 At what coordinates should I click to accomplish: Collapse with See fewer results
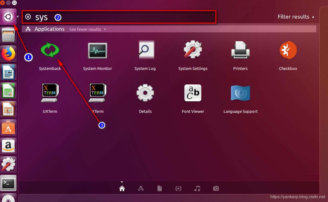click(x=88, y=29)
